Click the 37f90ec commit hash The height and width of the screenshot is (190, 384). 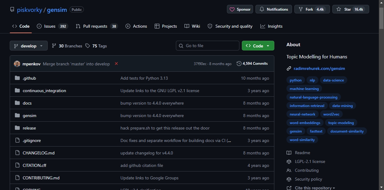200,64
